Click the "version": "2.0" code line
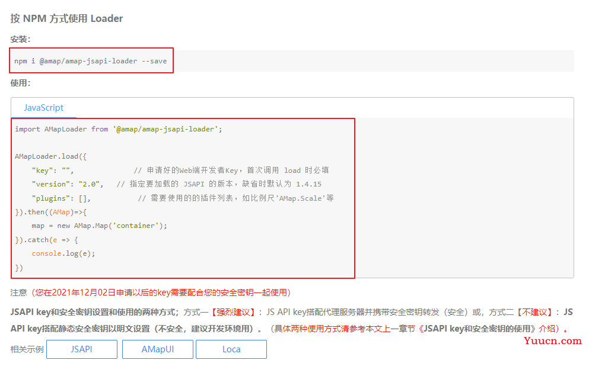 click(x=67, y=184)
